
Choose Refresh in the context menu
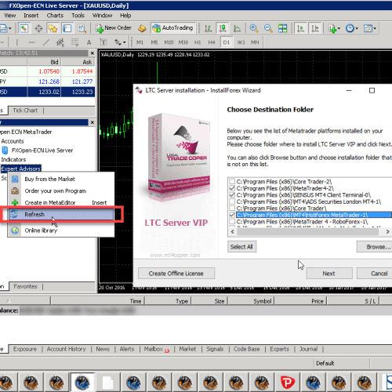coord(61,215)
